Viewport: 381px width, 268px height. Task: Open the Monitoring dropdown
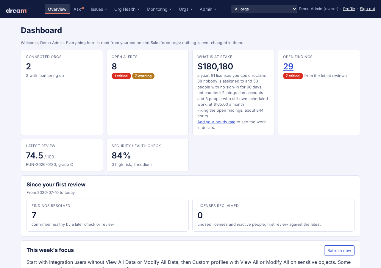[159, 9]
